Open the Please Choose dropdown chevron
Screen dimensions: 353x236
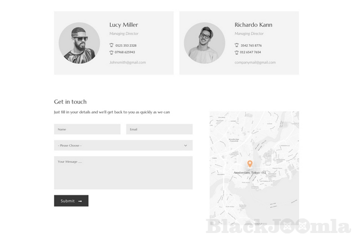186,145
